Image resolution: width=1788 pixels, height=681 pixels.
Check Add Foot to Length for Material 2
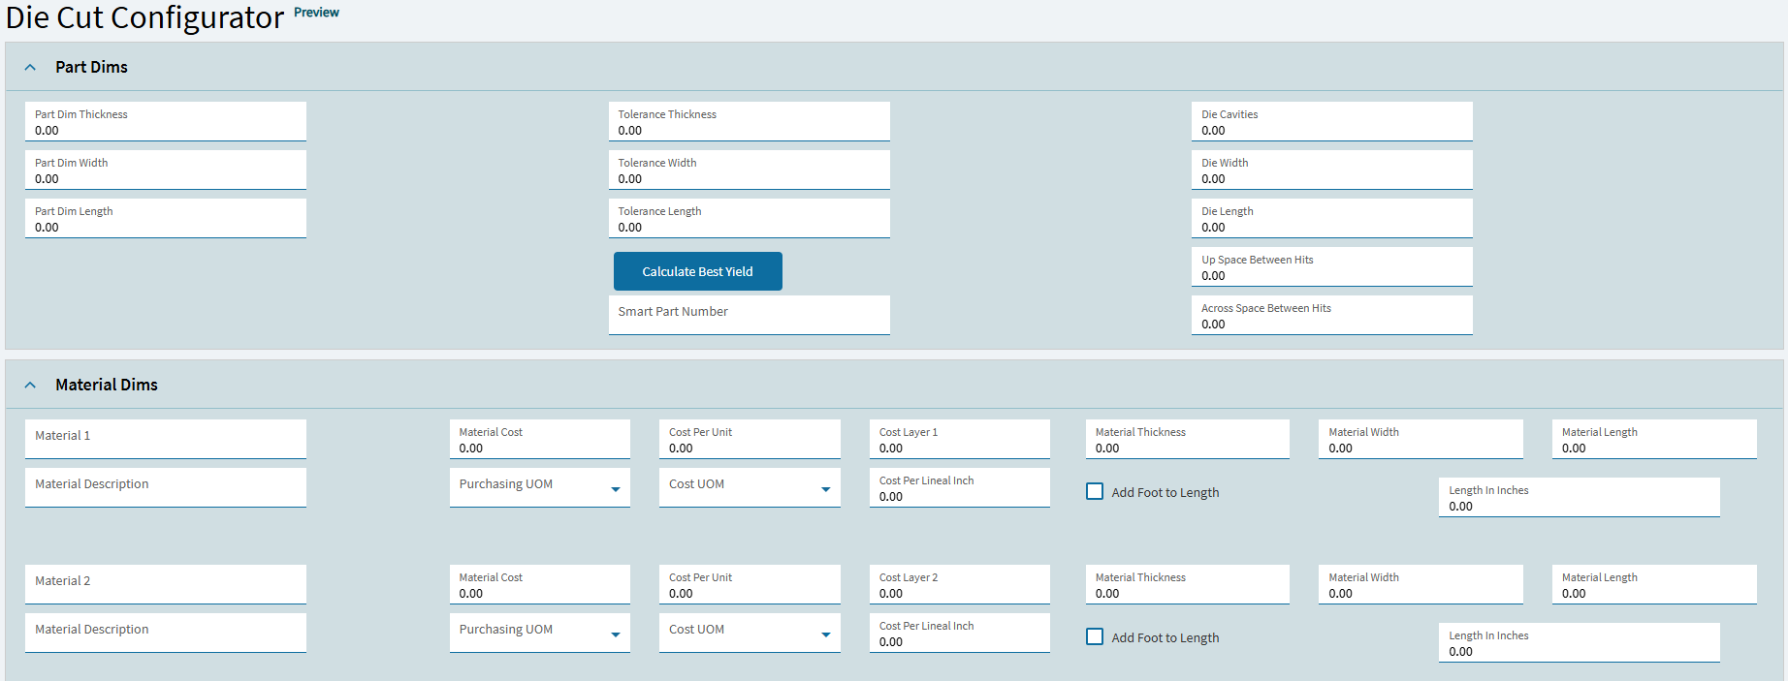(x=1095, y=637)
